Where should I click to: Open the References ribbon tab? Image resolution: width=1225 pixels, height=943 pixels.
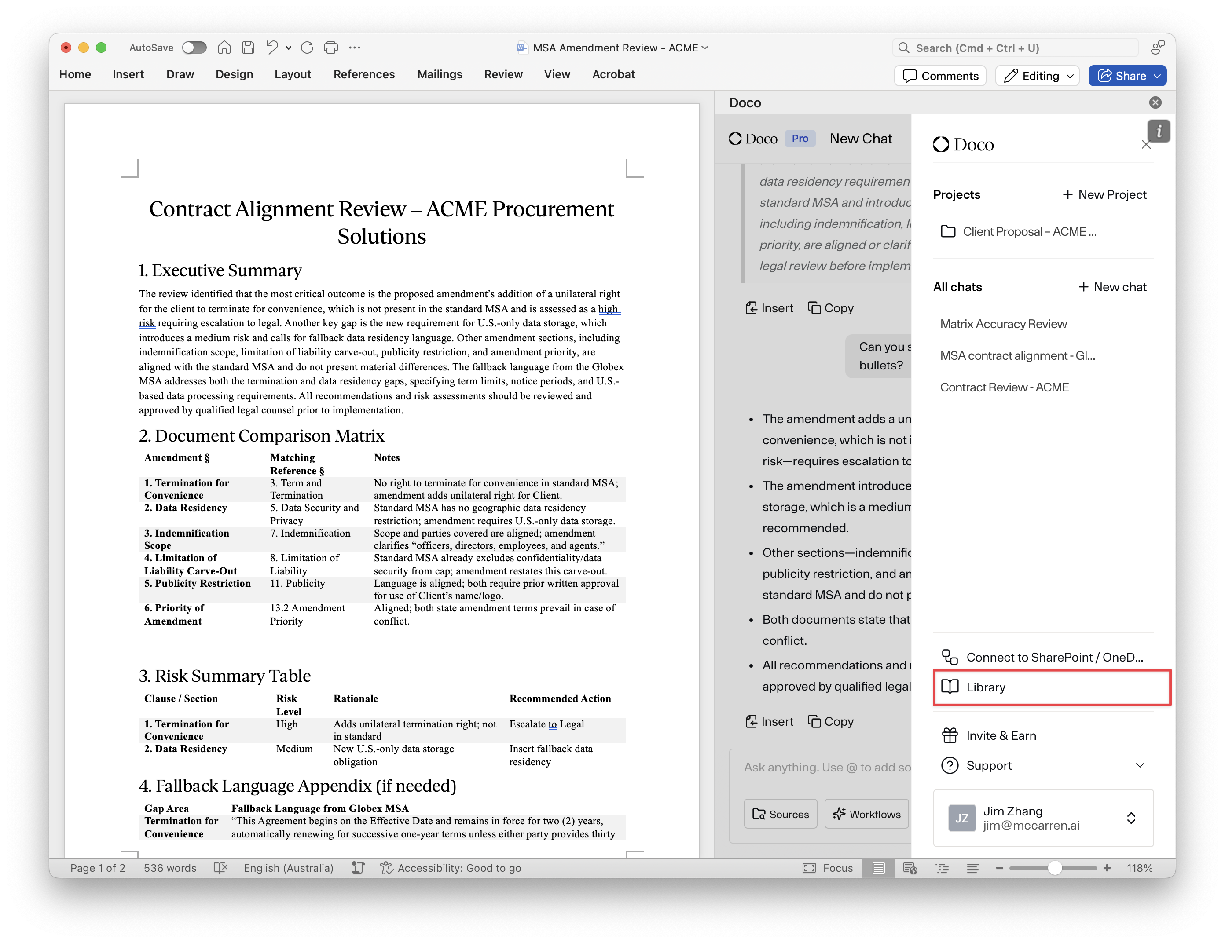coord(363,75)
